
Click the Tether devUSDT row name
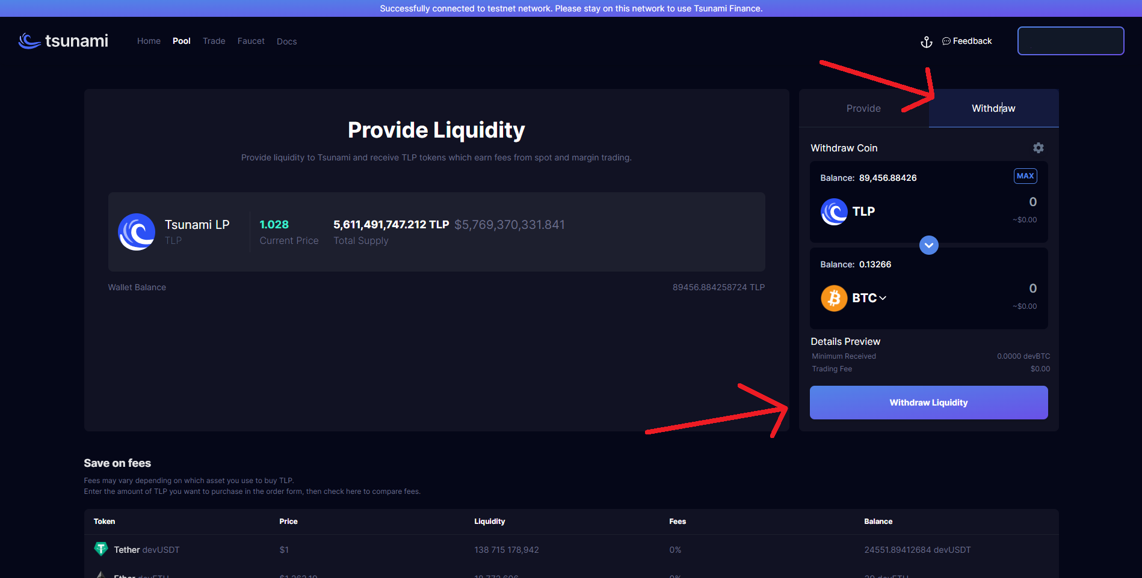click(147, 550)
